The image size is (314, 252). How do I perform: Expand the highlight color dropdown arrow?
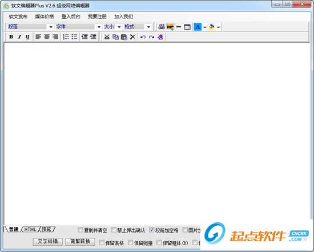pyautogui.click(x=218, y=27)
